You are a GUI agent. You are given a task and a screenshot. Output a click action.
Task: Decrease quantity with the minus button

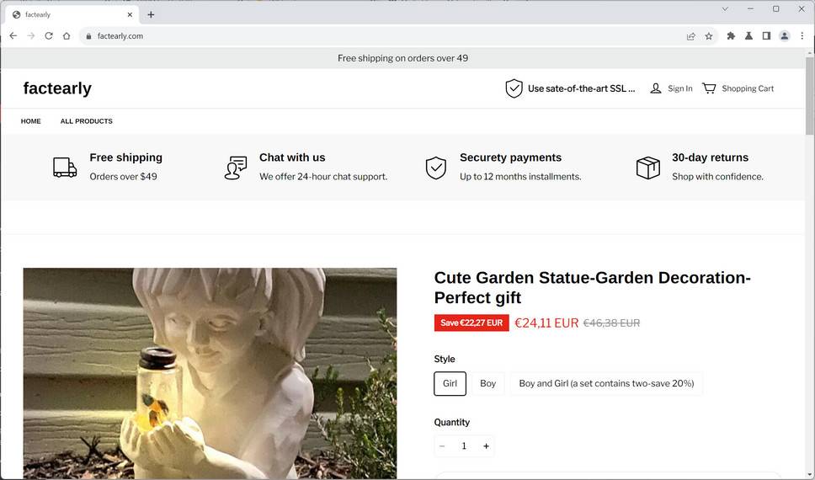(x=442, y=446)
